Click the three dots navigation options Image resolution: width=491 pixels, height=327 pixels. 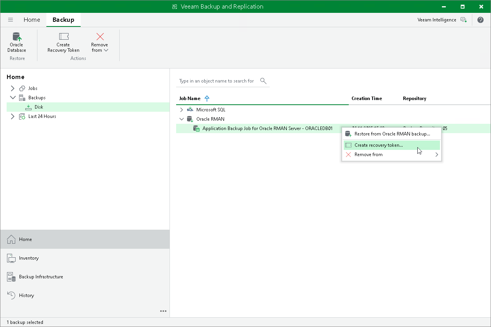(163, 311)
